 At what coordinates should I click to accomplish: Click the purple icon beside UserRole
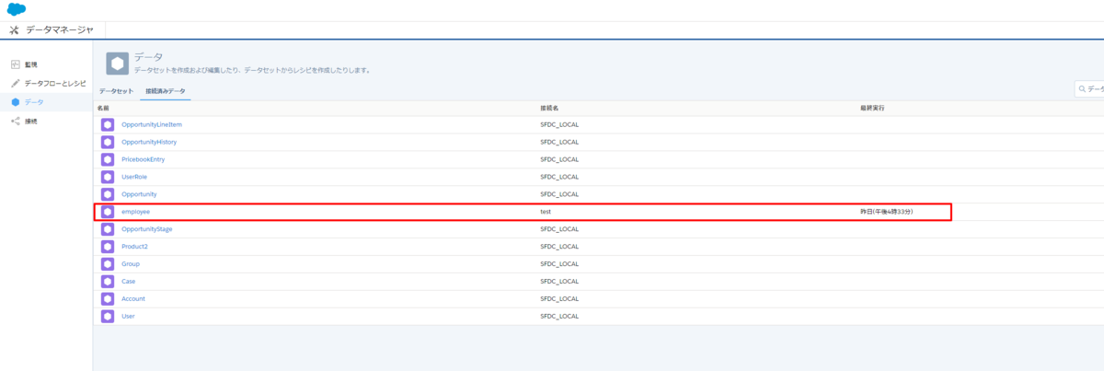click(108, 177)
